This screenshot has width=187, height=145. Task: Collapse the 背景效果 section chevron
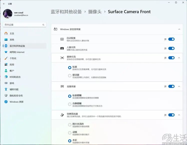pos(179,86)
